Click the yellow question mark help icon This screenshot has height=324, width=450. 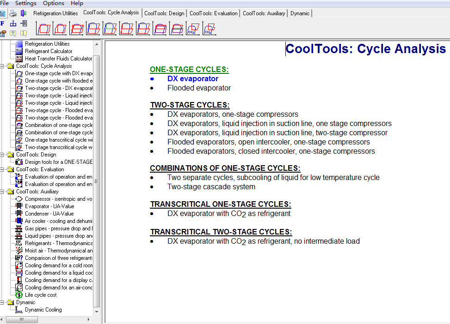[x=13, y=33]
